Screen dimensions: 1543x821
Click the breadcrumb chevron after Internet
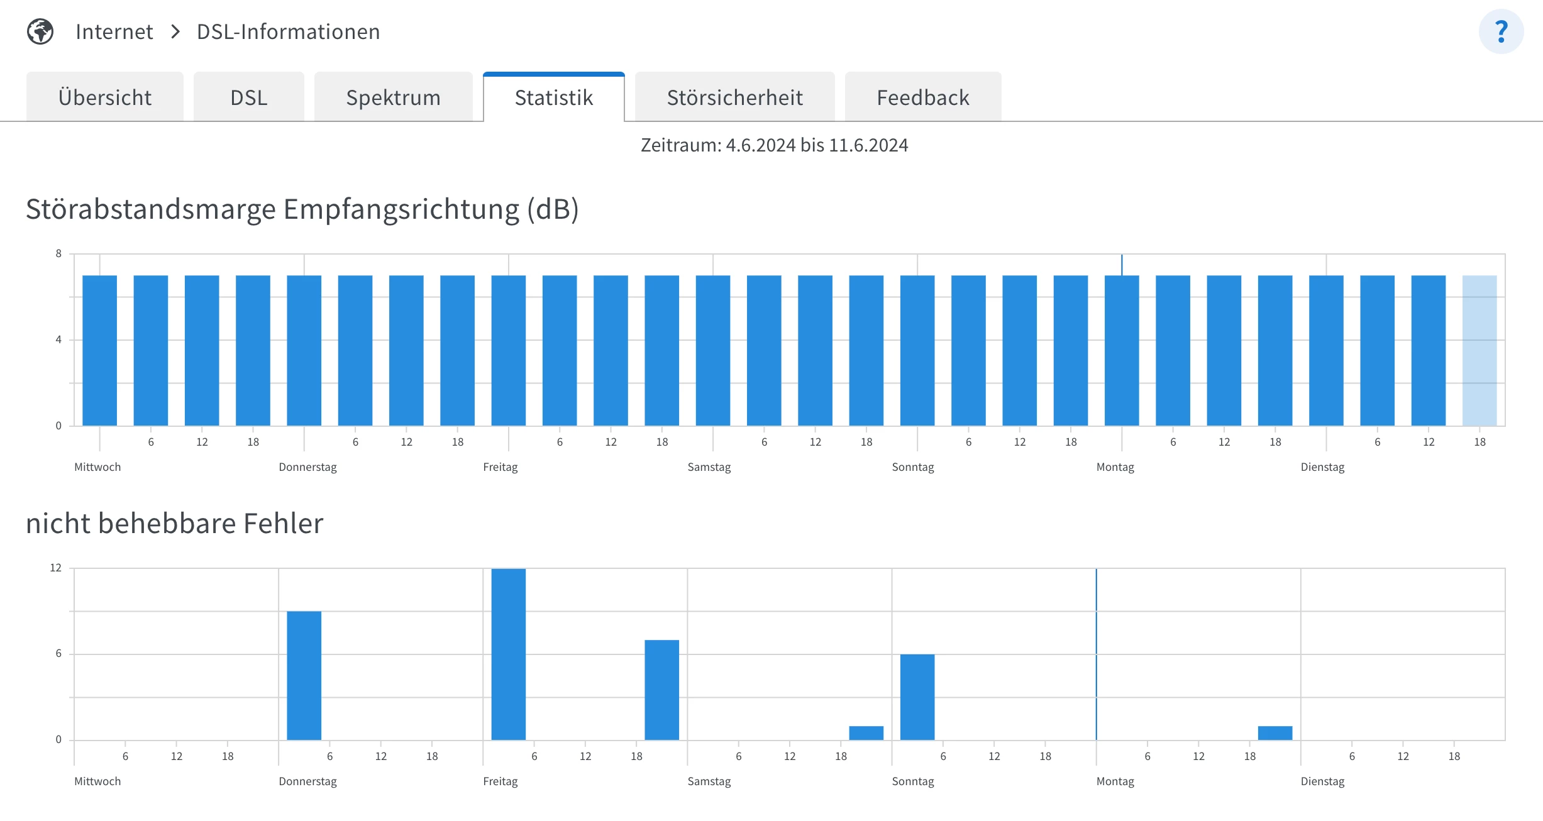click(175, 31)
